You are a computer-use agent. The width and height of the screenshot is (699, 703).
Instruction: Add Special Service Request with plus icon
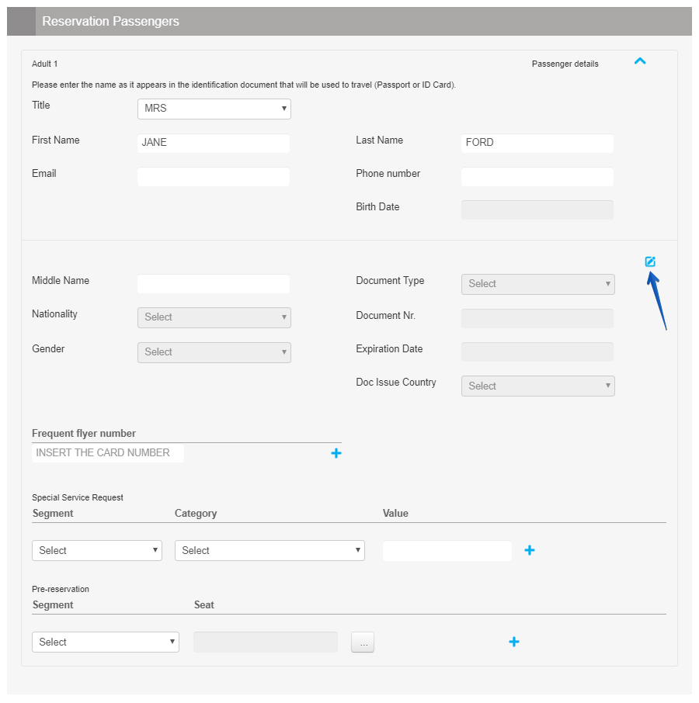click(x=530, y=550)
